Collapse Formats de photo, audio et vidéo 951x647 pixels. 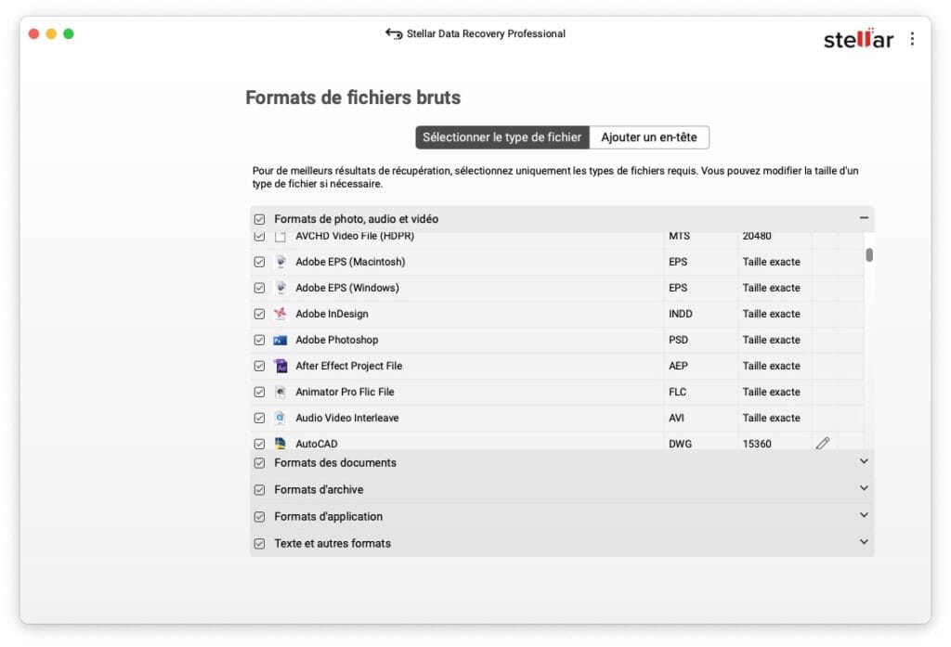863,218
